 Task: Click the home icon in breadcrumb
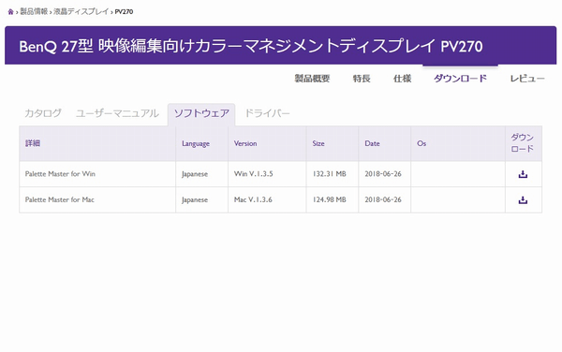click(x=10, y=12)
